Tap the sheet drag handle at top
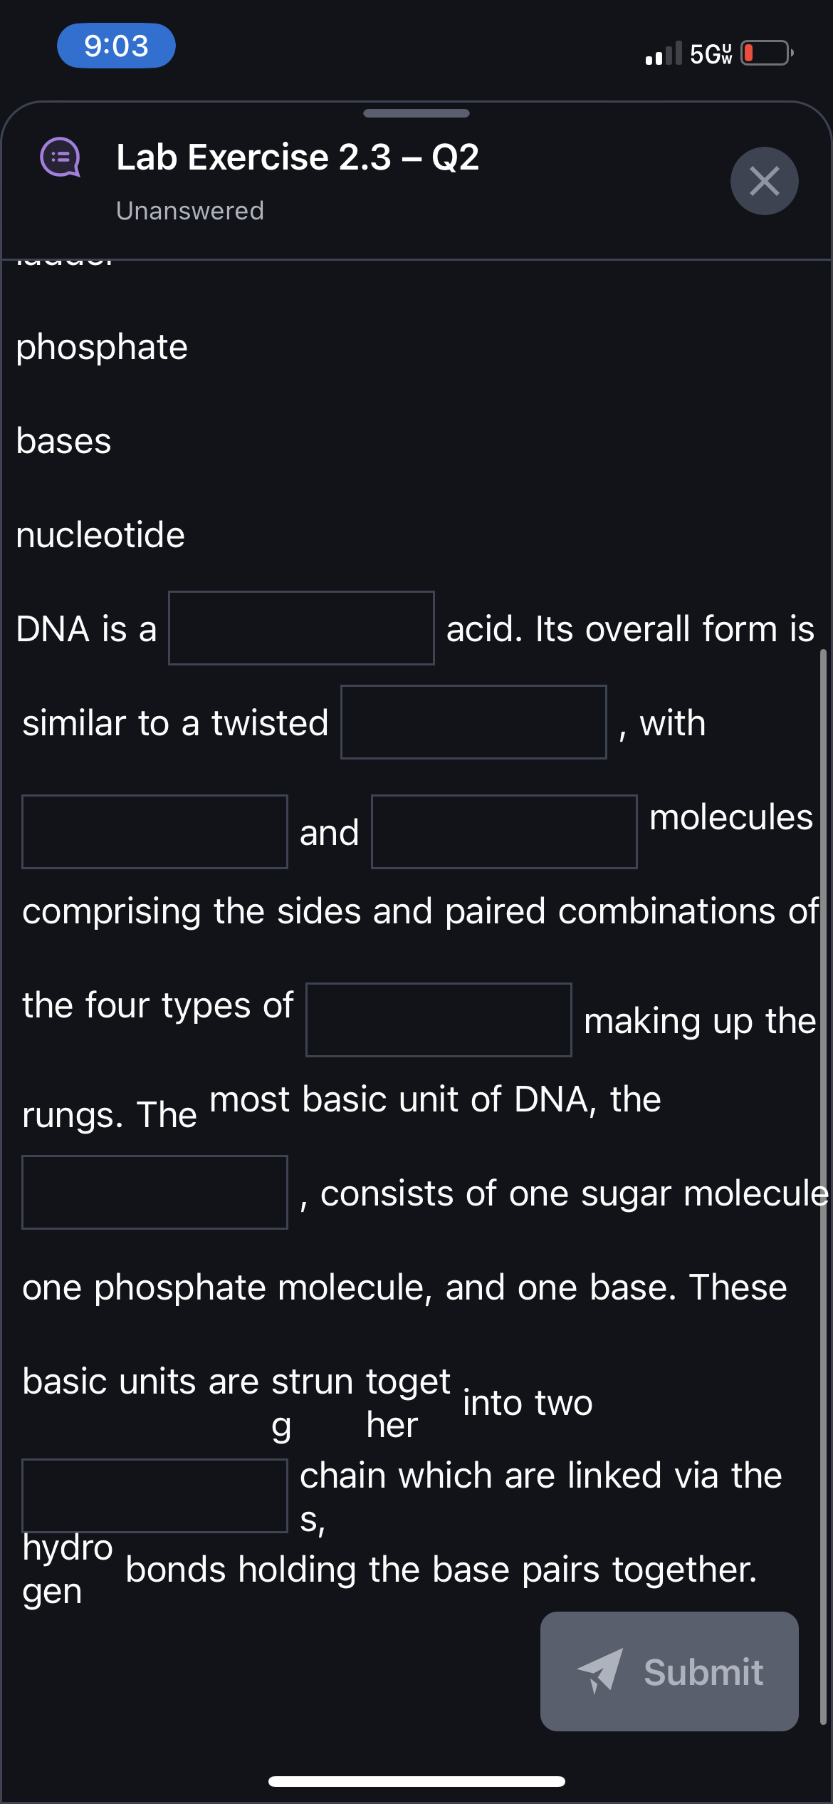 coord(416,113)
